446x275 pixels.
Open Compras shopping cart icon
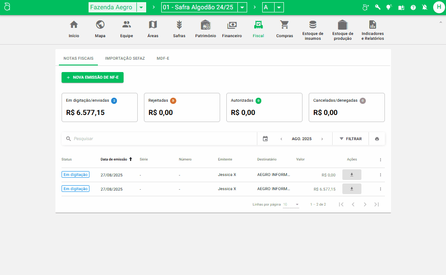284,25
